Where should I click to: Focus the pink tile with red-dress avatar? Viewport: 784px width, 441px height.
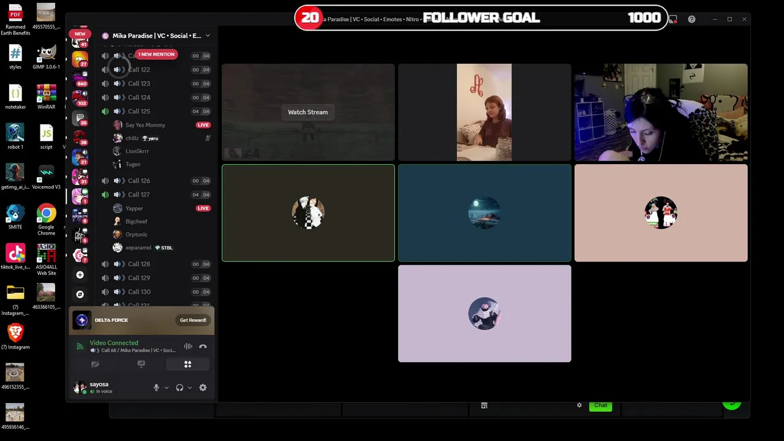point(661,213)
